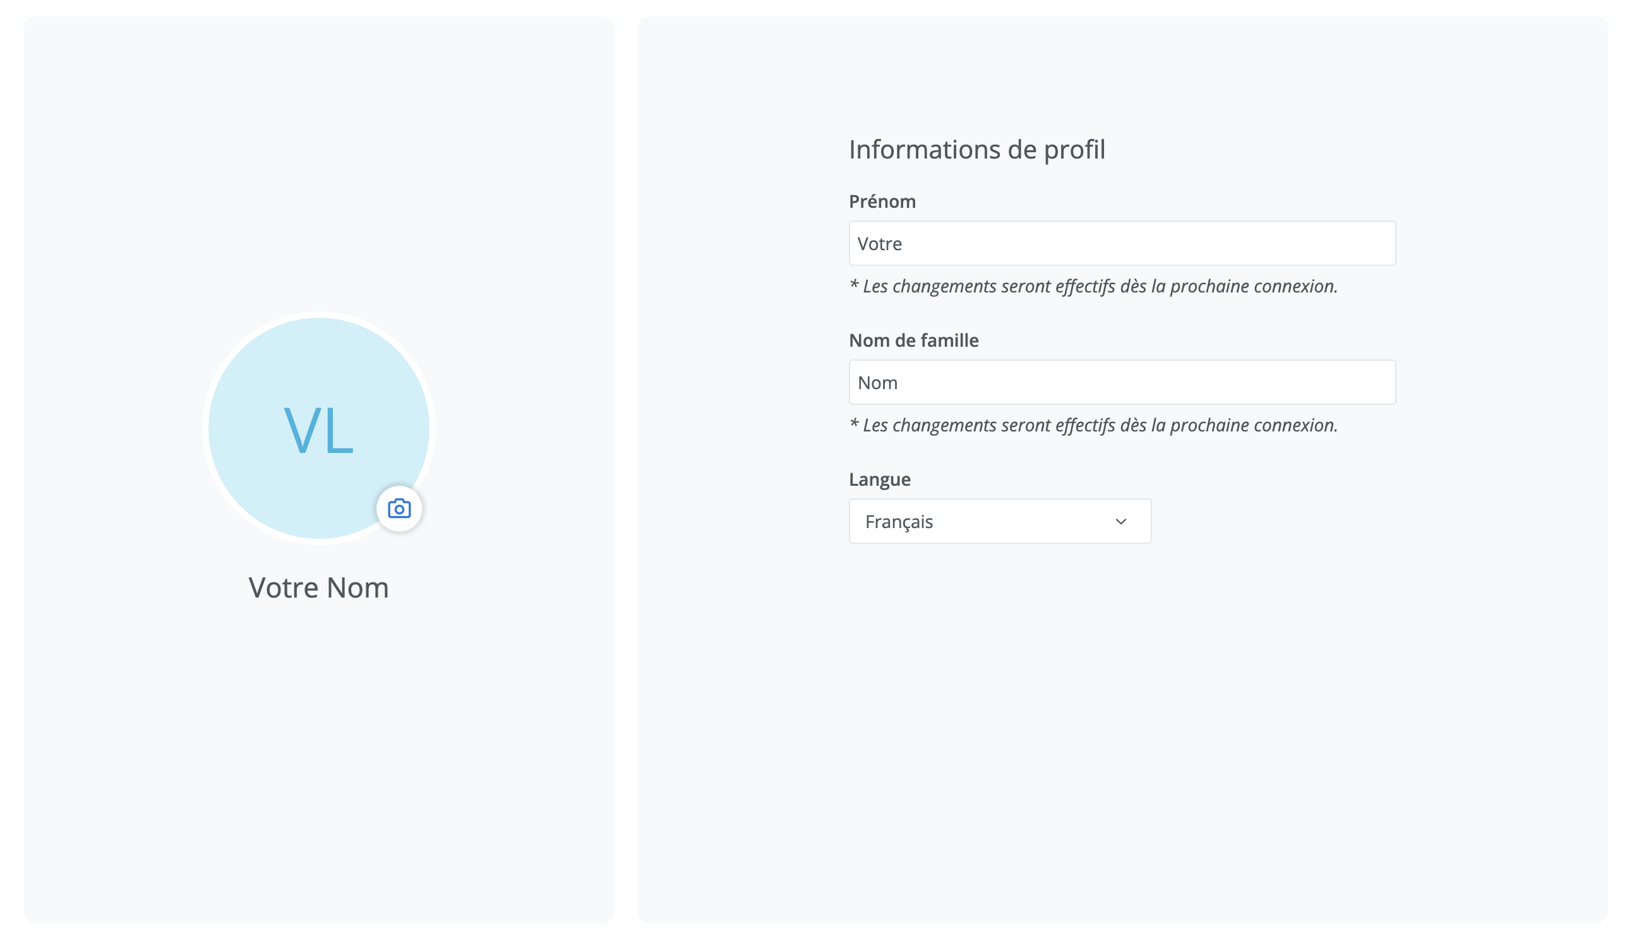
Task: Click the "Votre" text in Prénom field
Action: pyautogui.click(x=879, y=244)
